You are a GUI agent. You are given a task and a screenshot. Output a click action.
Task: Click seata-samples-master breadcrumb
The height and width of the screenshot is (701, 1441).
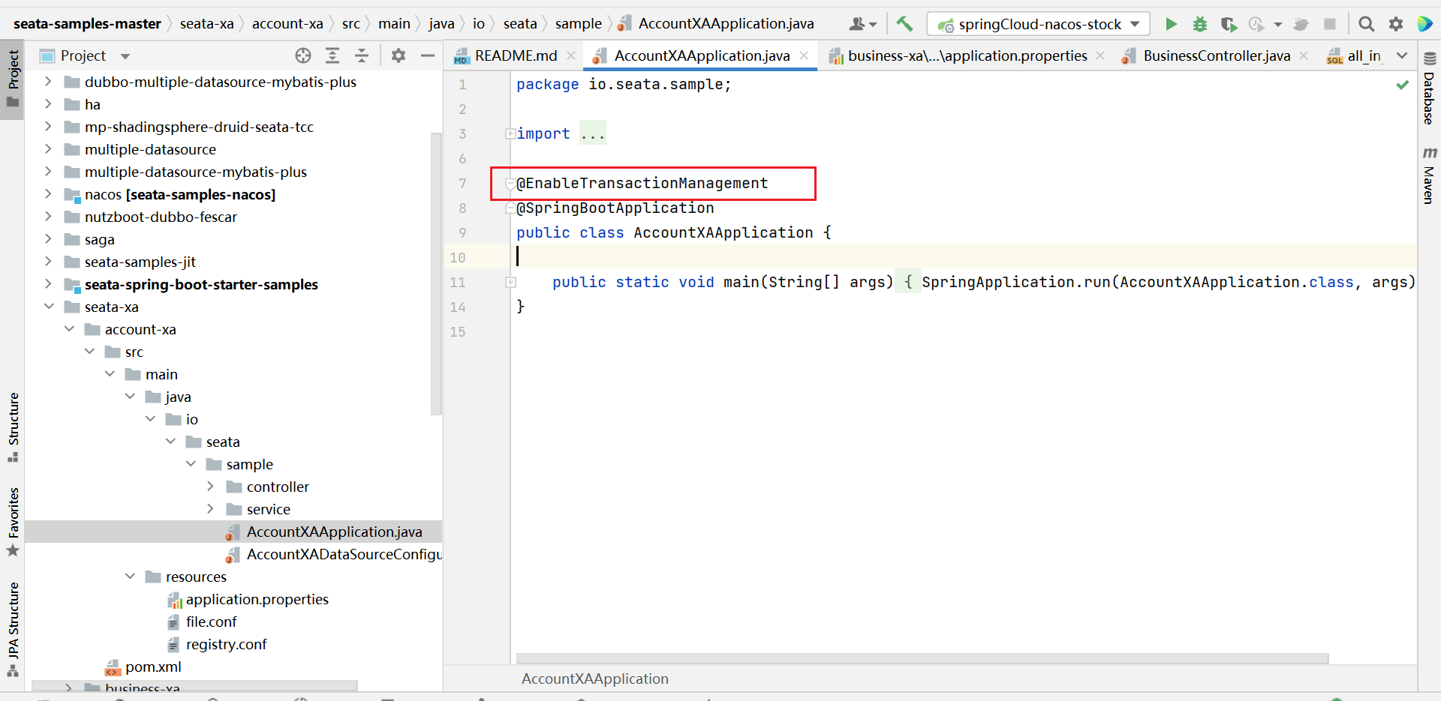tap(87, 24)
